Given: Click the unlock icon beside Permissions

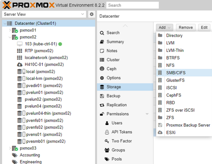Looking at the screenshot, I should pyautogui.click(x=102, y=114).
